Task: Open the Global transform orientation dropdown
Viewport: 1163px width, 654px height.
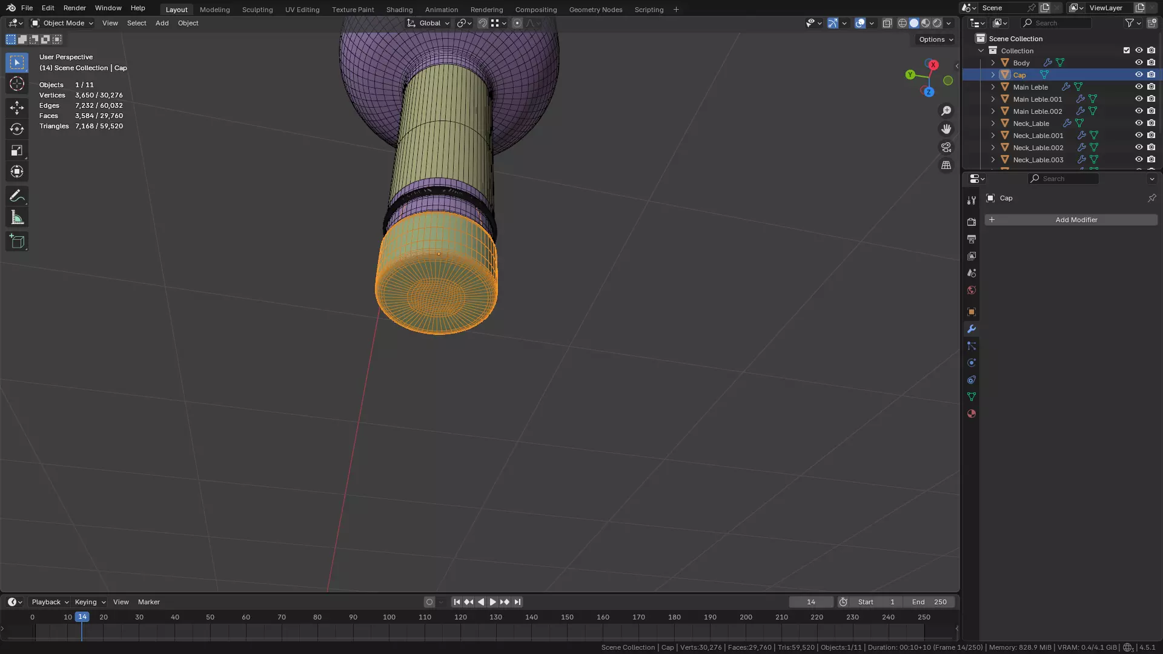Action: click(429, 23)
